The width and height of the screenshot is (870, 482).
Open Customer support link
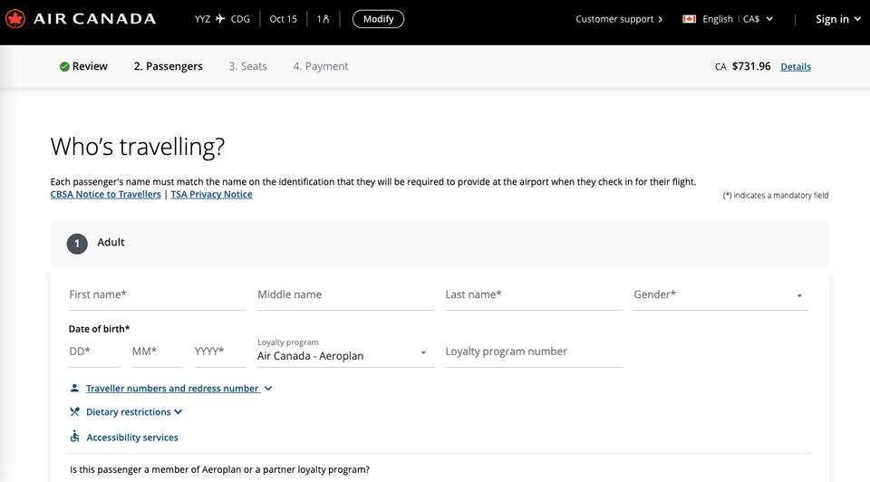point(619,19)
